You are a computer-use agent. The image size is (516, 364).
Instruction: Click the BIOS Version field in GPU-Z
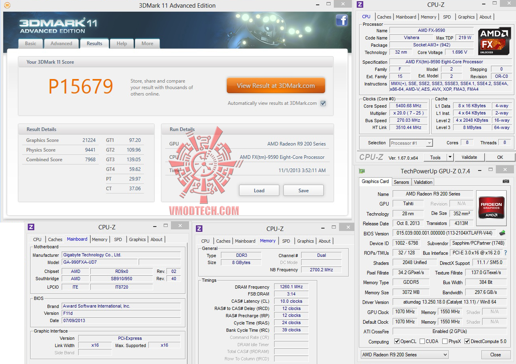click(443, 233)
